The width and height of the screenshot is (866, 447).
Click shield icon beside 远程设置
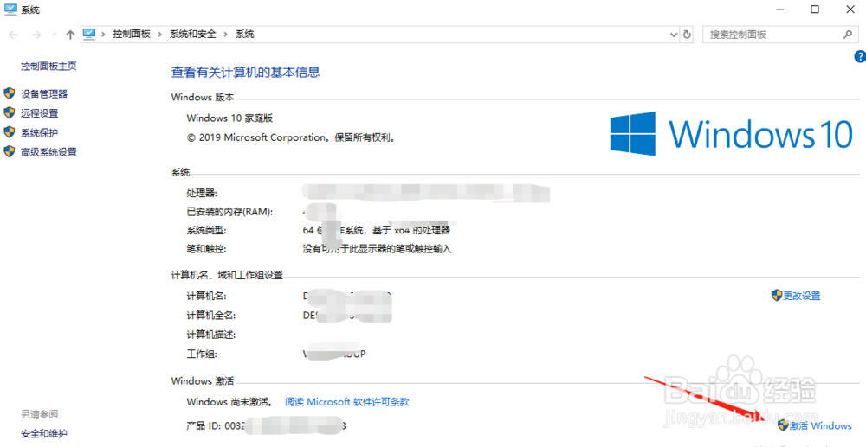coord(9,112)
